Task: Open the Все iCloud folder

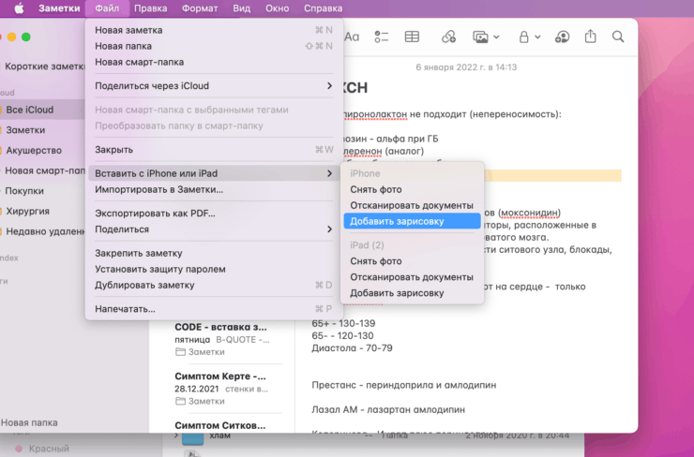Action: click(x=42, y=110)
